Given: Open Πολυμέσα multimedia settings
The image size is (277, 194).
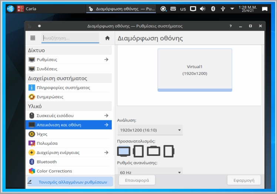Looking at the screenshot, I should tap(69, 143).
